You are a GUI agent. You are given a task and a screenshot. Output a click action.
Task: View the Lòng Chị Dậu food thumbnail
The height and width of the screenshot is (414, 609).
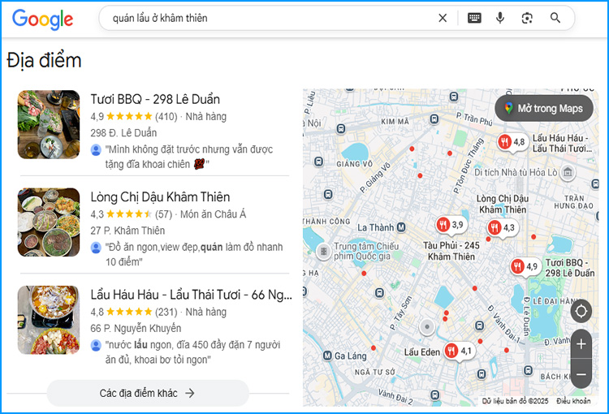(49, 222)
